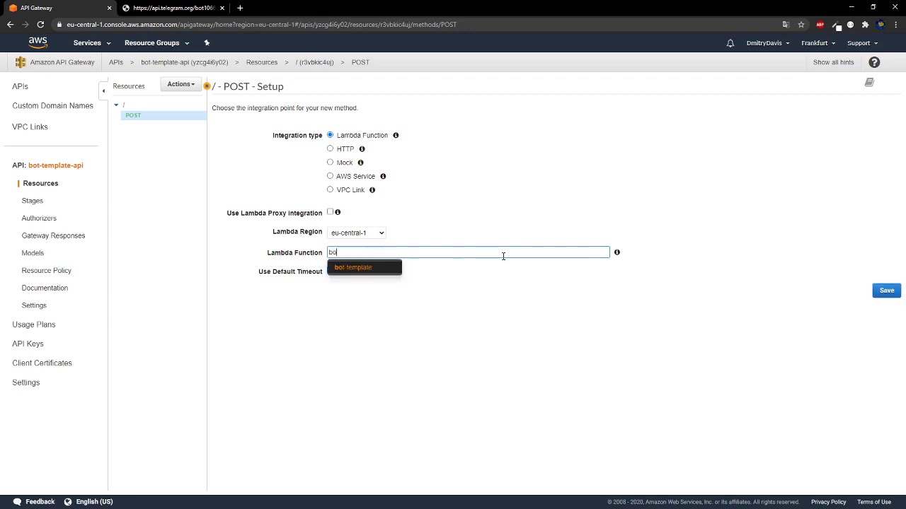
Task: Open Gateway Responses in the sidebar
Action: point(53,235)
